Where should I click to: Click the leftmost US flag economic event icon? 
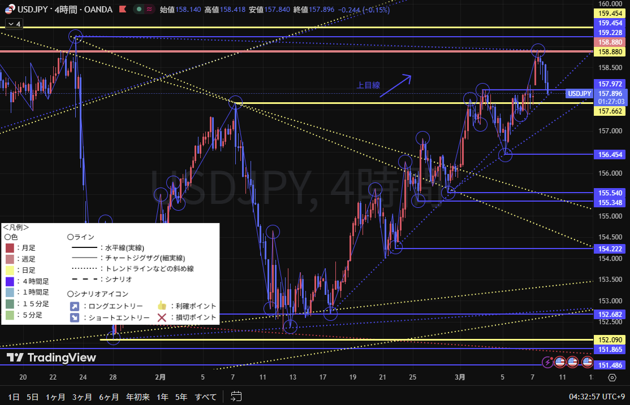[560, 362]
